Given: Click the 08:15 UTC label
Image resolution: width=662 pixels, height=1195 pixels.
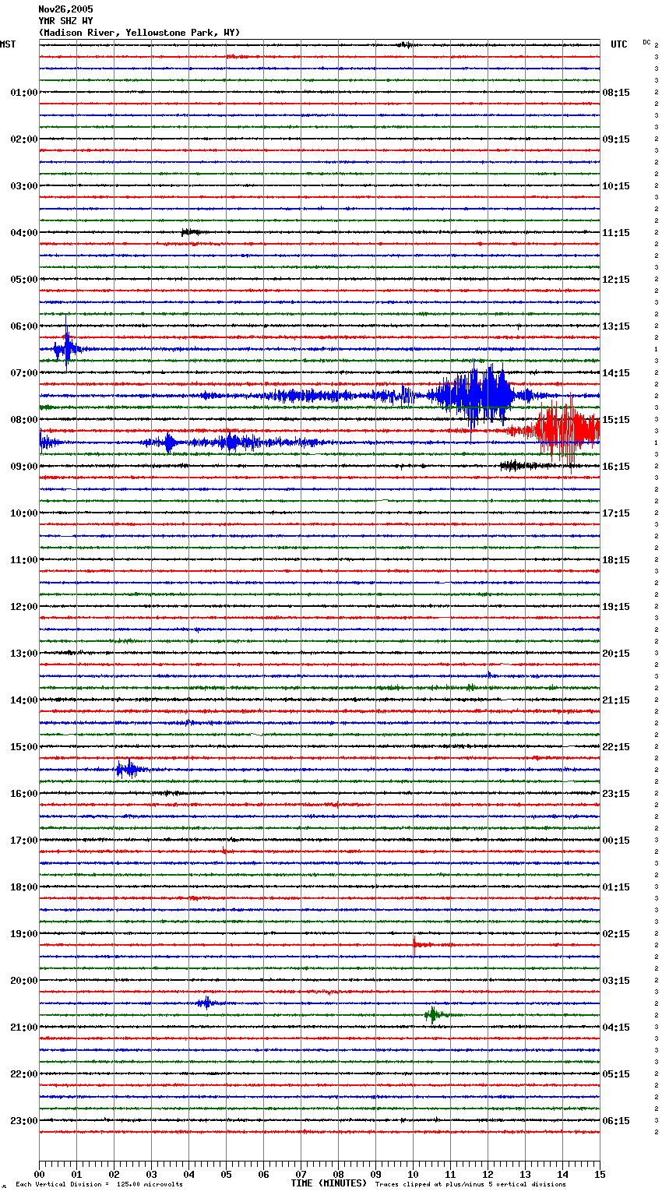Looking at the screenshot, I should pos(616,93).
